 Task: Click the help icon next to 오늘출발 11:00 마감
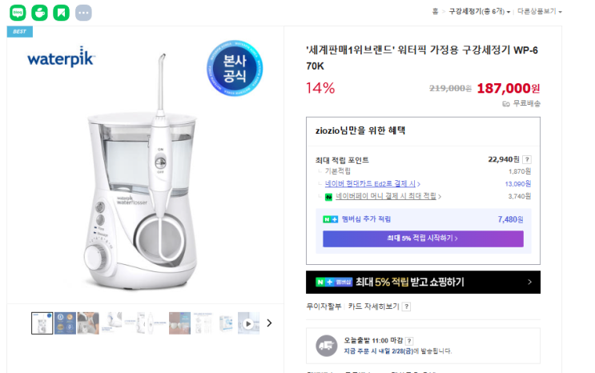coord(409,340)
